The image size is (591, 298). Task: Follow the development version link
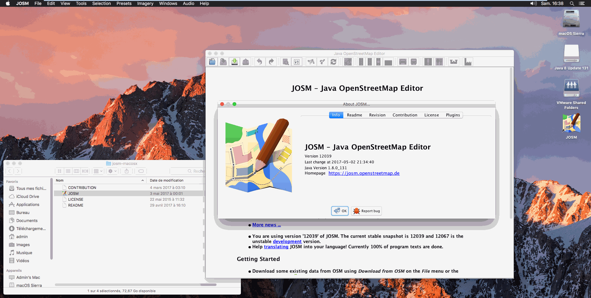287,241
